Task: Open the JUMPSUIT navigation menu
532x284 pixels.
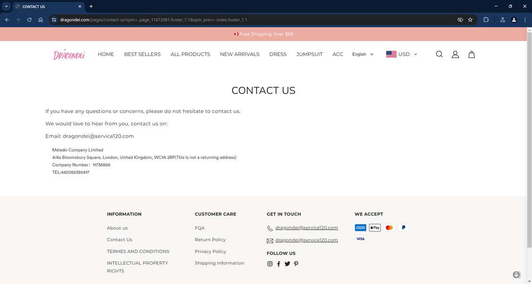Action: point(309,54)
